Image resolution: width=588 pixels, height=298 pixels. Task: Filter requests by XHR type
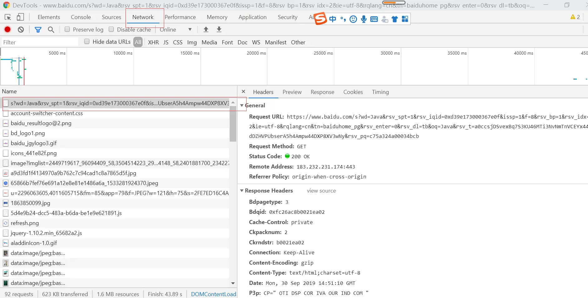[153, 42]
